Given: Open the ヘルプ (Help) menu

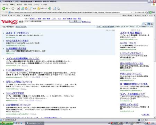Looking at the screenshot, I should coord(44,5).
